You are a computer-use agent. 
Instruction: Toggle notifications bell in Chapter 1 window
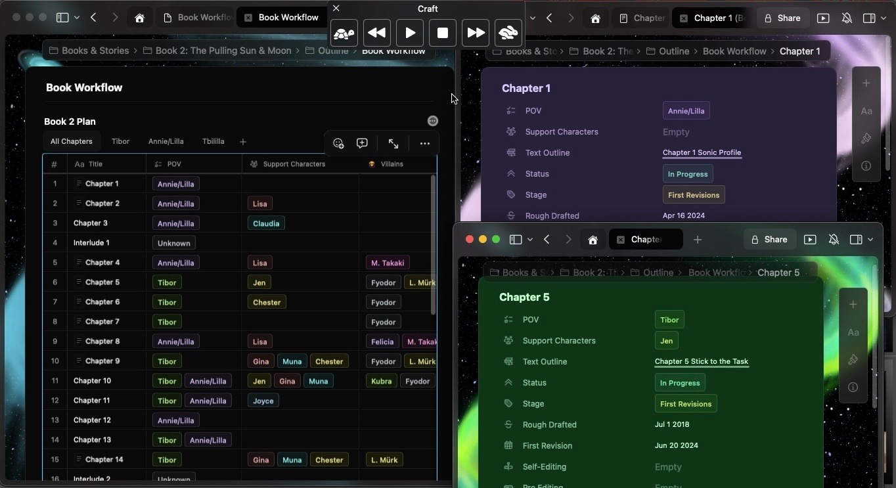(x=847, y=18)
